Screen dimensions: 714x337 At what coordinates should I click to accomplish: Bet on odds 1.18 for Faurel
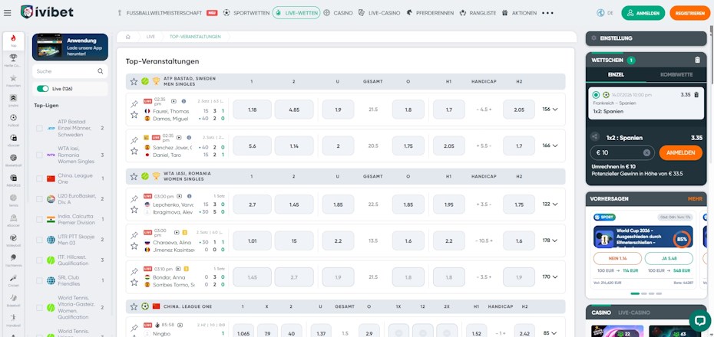tap(253, 110)
